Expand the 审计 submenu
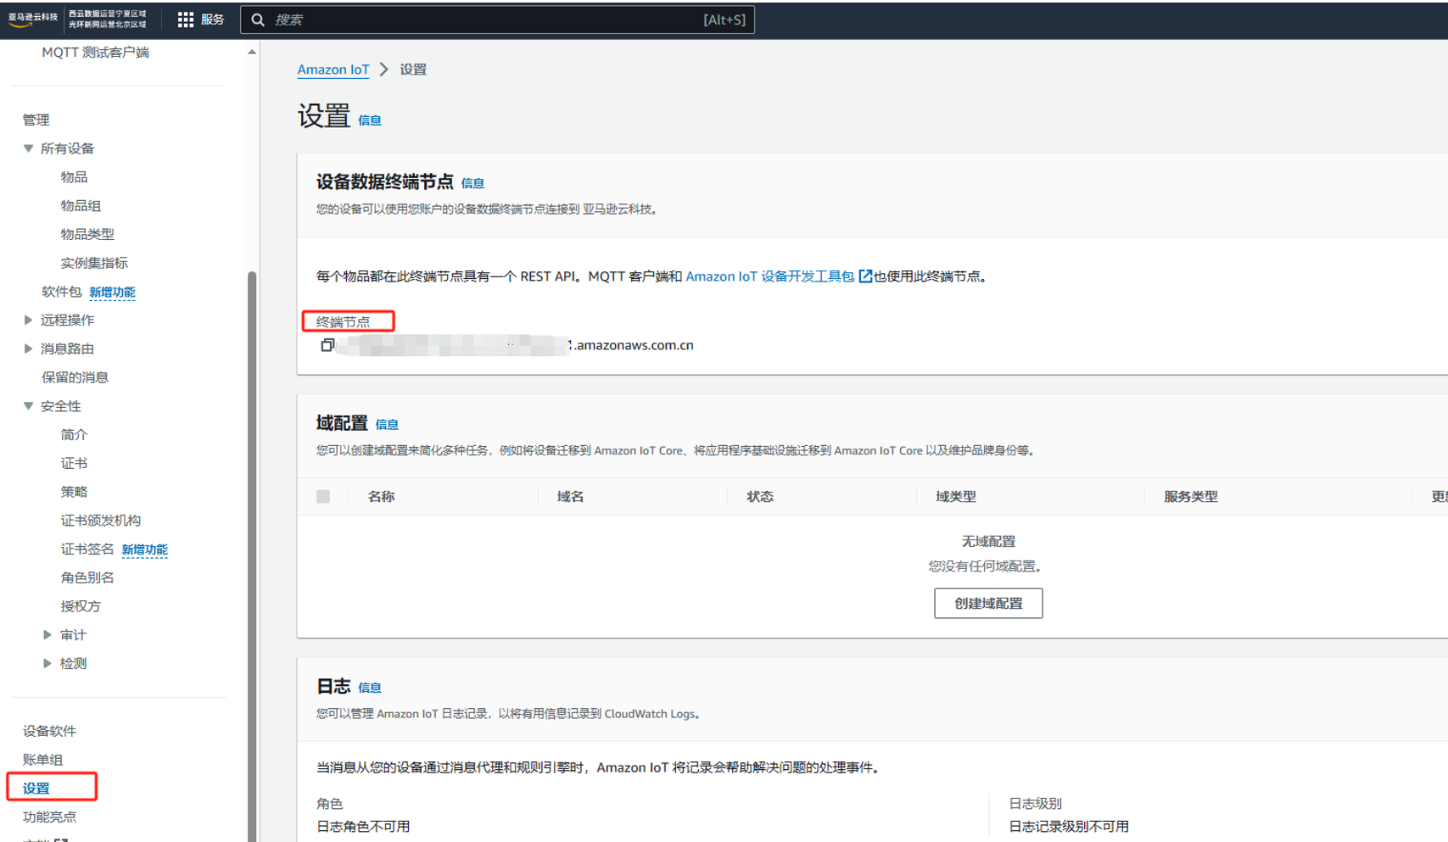 [x=48, y=635]
